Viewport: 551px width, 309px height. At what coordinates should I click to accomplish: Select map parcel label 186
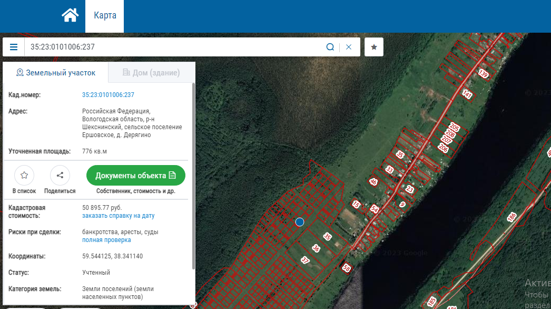[511, 217]
